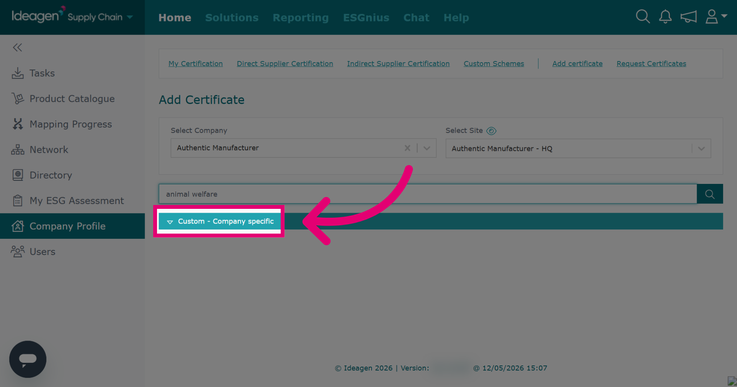Click the search icon in the header

643,17
